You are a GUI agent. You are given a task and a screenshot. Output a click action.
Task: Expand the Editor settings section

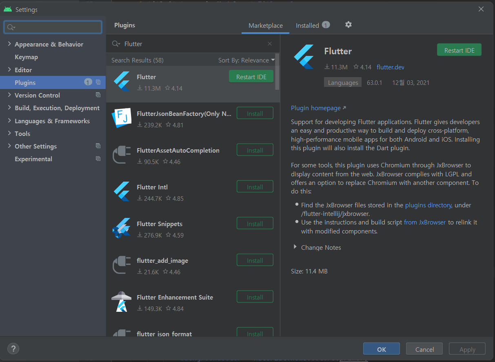pos(9,70)
